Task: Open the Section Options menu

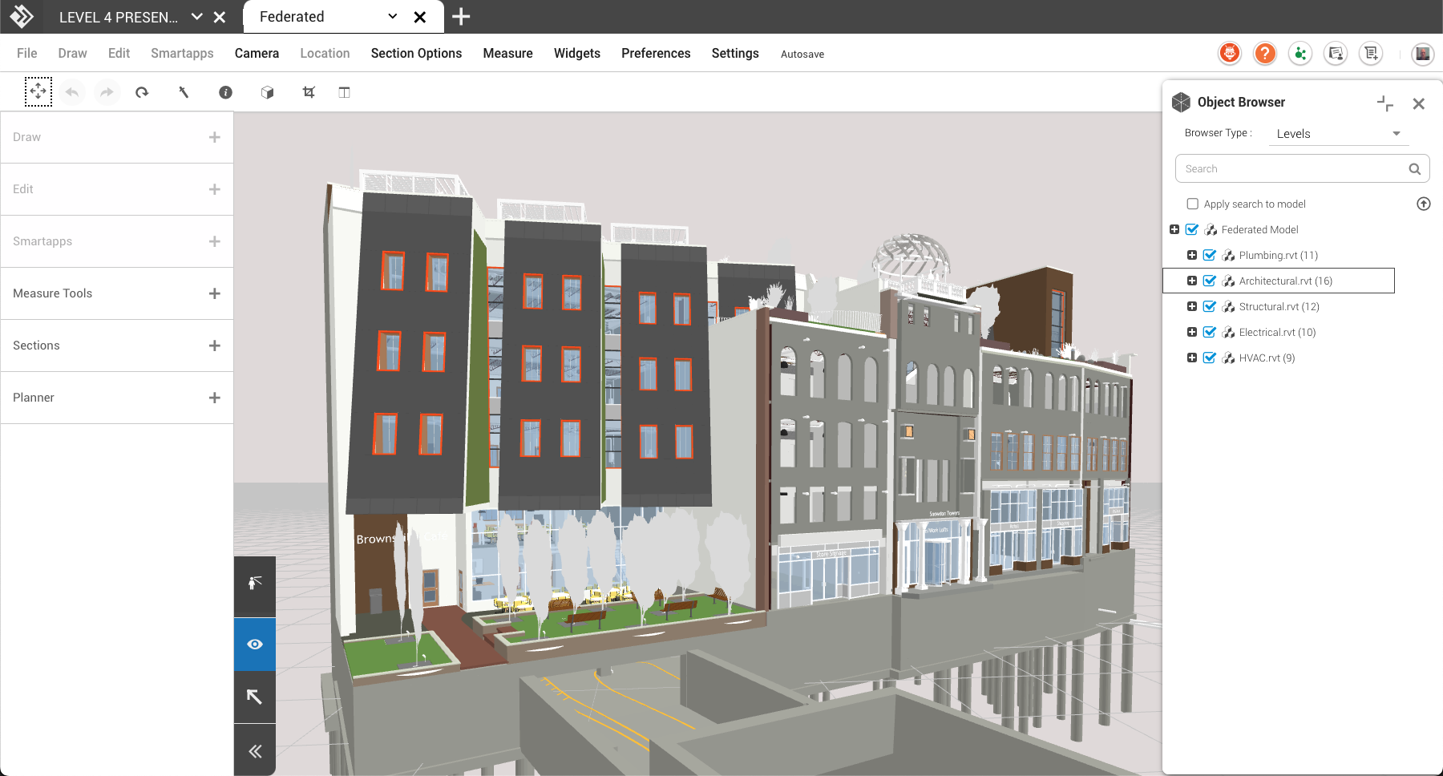Action: 416,54
